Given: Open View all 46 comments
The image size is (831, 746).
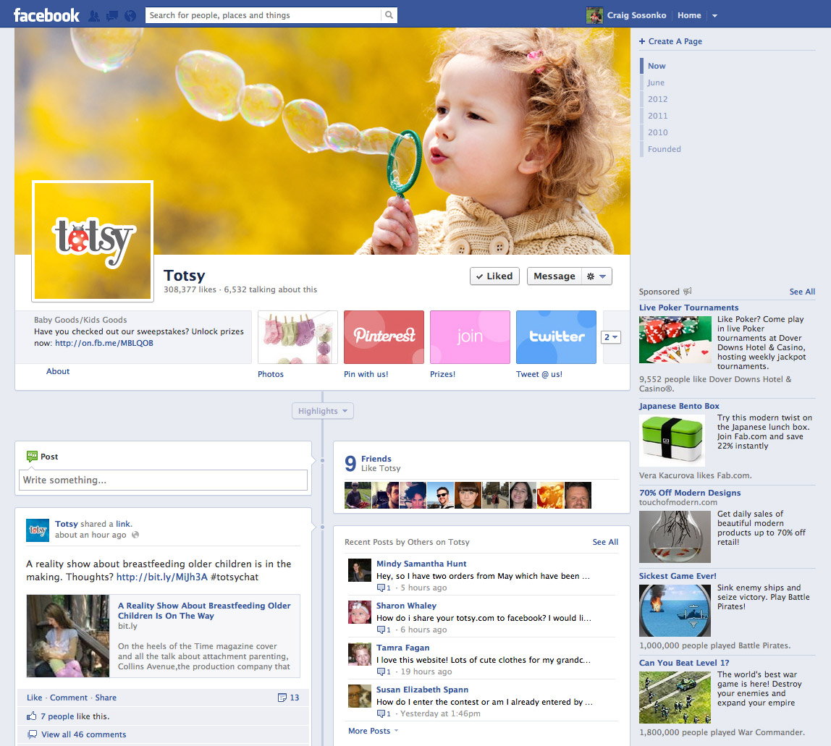Looking at the screenshot, I should point(84,734).
